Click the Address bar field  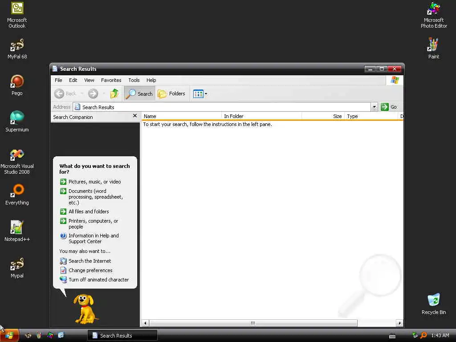[222, 107]
